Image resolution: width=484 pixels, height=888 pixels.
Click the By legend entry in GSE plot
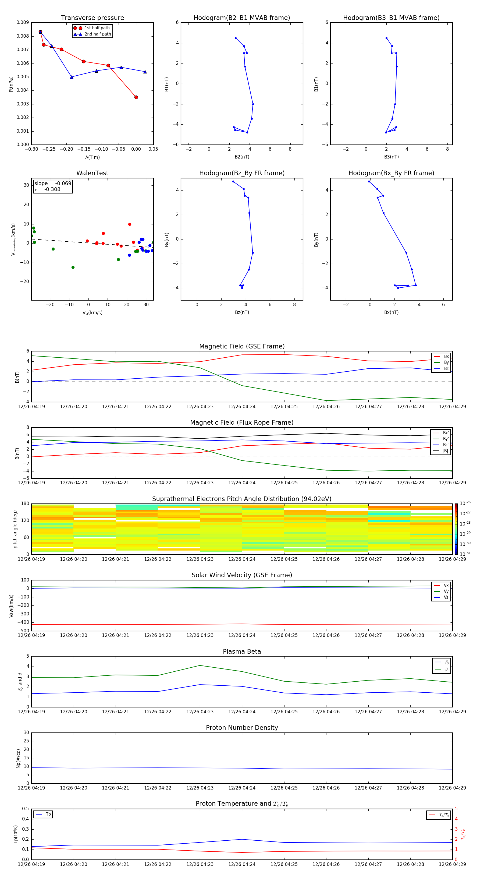click(441, 362)
